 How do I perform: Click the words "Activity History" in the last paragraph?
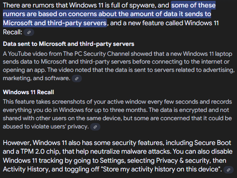pos(26,169)
